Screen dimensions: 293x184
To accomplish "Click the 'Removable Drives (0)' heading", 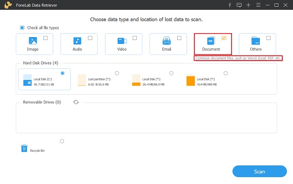I will click(x=42, y=102).
